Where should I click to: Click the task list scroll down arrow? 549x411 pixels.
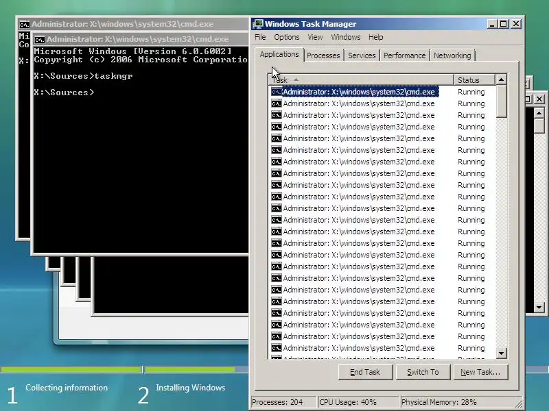tap(502, 353)
